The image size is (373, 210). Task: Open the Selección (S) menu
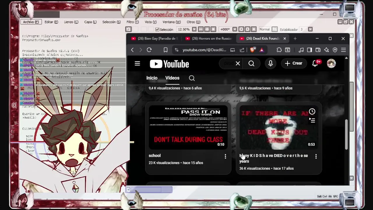pyautogui.click(x=111, y=22)
